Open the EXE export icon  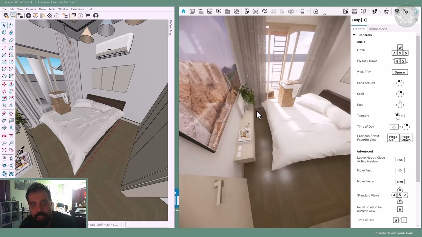pos(302,11)
